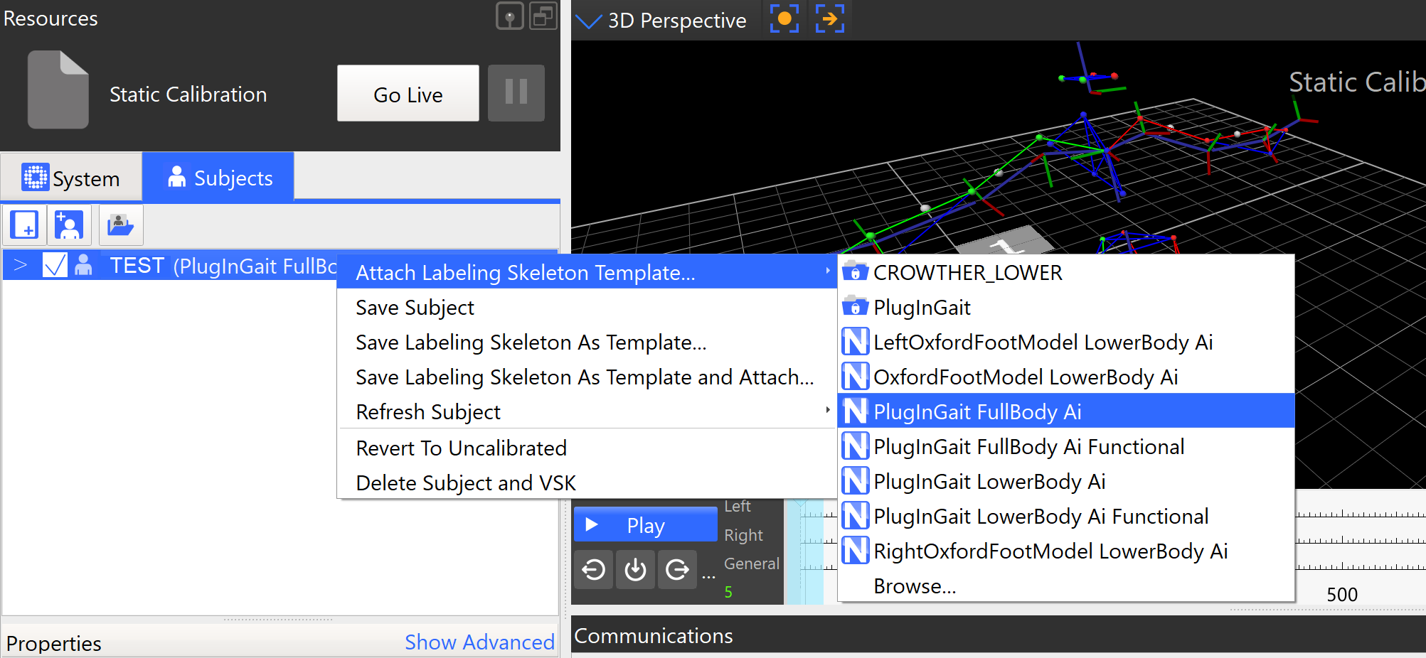1426x658 pixels.
Task: Create new subject from labeling skeleton icon
Action: point(69,225)
